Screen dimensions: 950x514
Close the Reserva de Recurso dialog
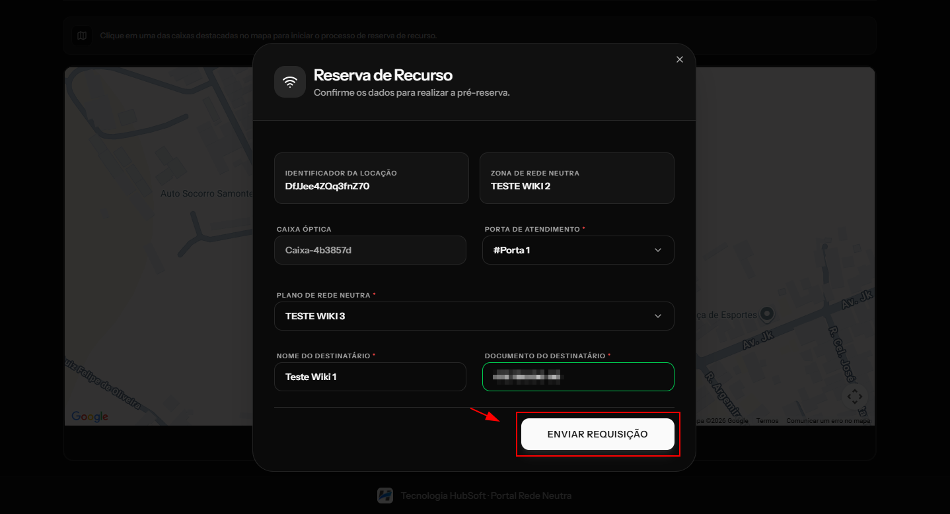(680, 59)
